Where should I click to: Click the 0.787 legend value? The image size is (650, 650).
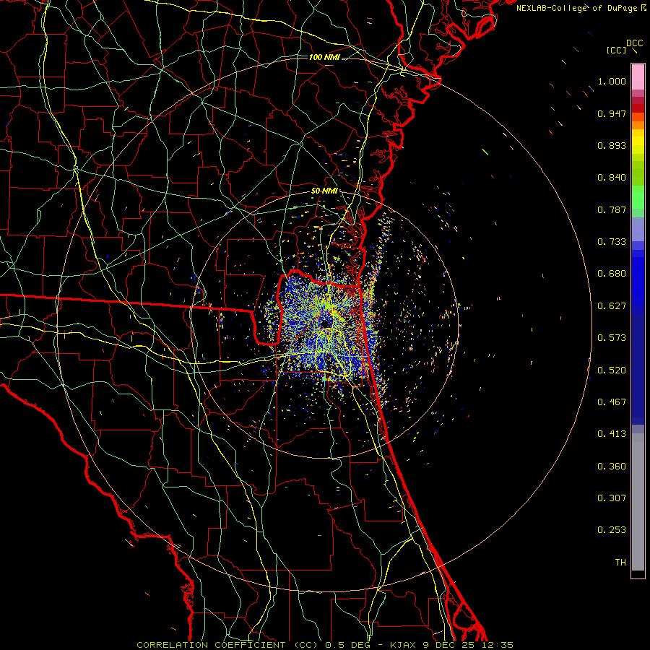(612, 209)
